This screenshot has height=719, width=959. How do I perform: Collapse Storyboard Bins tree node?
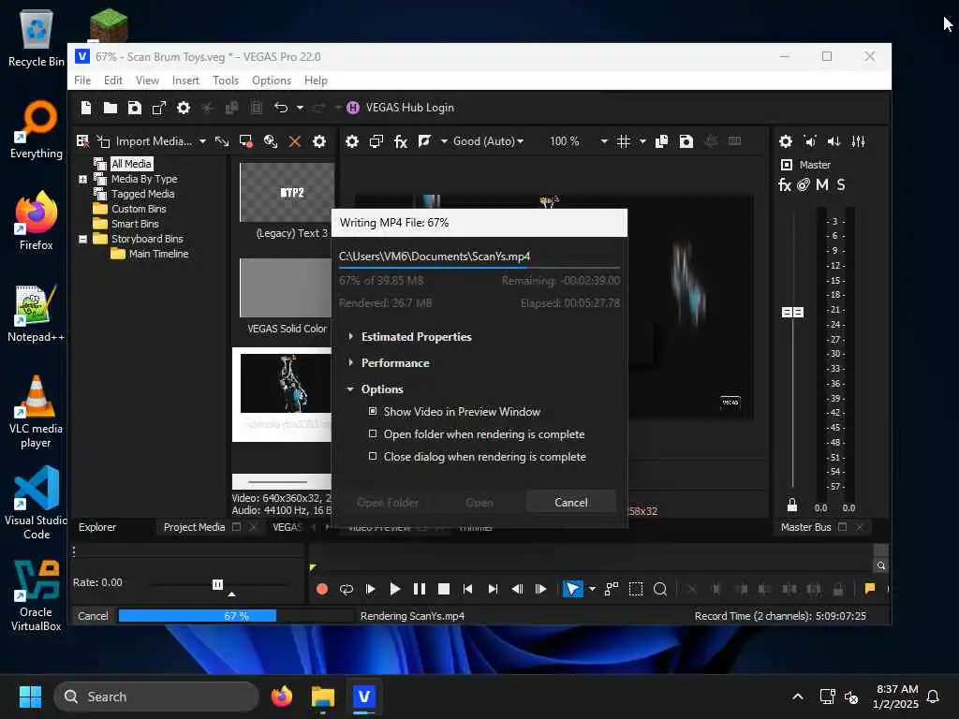click(82, 239)
